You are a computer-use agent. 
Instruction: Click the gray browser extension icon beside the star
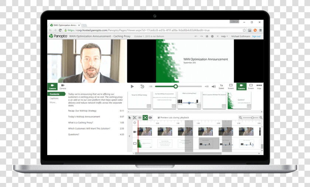(x=250, y=30)
